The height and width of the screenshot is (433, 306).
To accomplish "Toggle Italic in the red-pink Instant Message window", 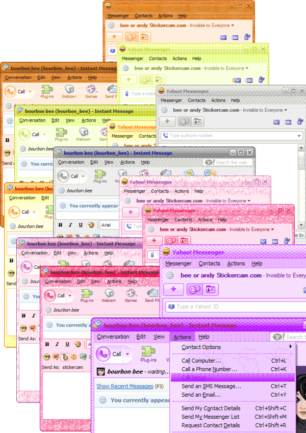I will tap(57, 344).
